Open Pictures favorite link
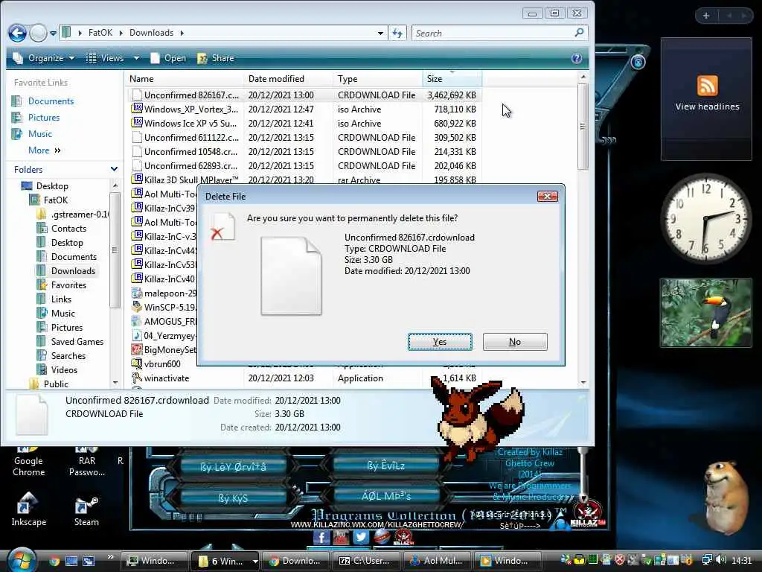Viewport: 762px width, 572px height. [44, 117]
